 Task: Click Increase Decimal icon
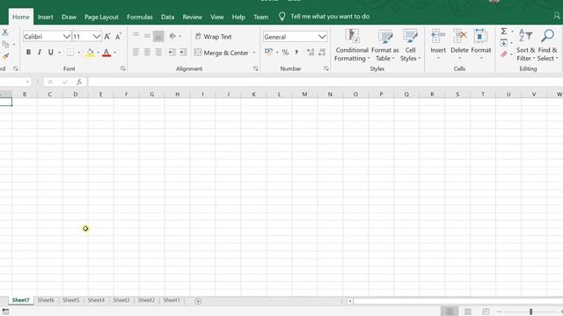[311, 53]
